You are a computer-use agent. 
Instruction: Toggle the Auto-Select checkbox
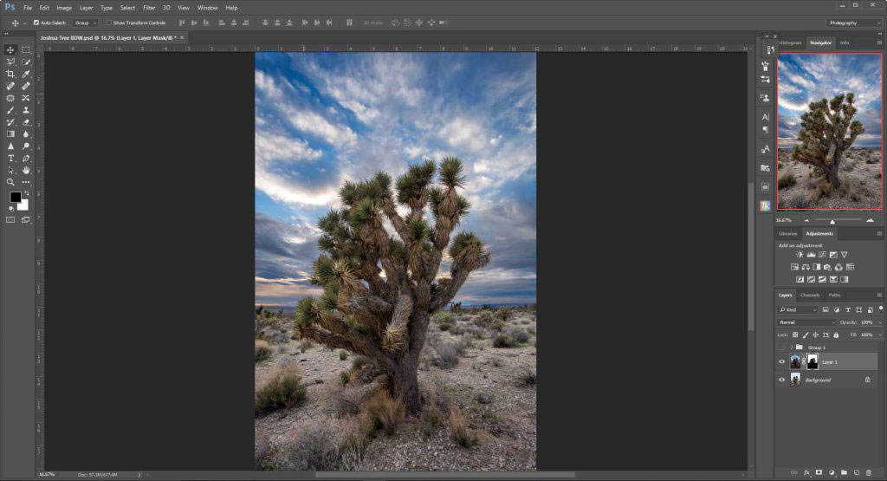tap(36, 23)
